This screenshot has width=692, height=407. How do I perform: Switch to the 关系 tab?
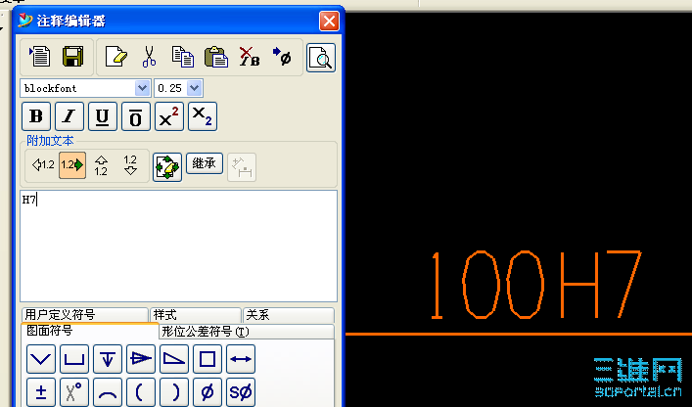pyautogui.click(x=289, y=315)
